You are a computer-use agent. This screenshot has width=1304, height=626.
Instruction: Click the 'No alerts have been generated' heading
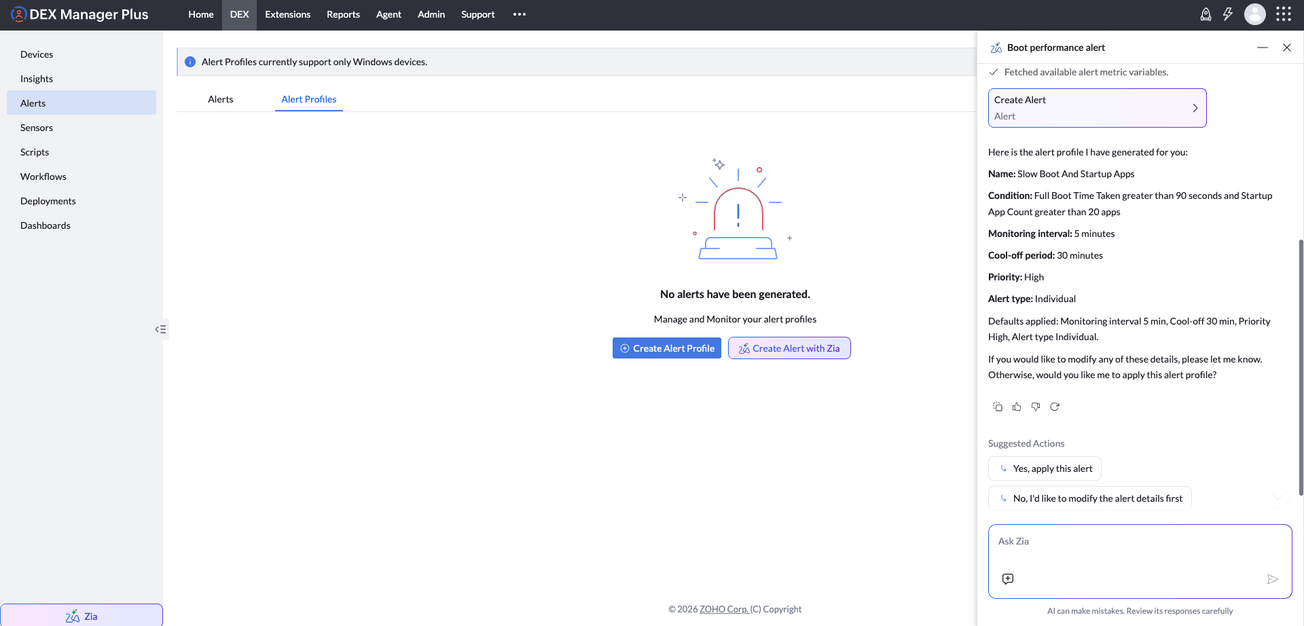coord(735,294)
